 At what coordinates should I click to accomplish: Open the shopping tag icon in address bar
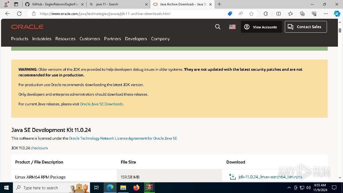tap(230, 14)
